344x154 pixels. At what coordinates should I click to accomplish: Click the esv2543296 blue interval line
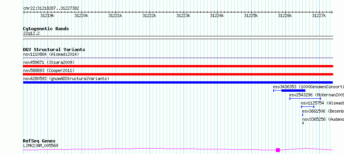coord(305,99)
